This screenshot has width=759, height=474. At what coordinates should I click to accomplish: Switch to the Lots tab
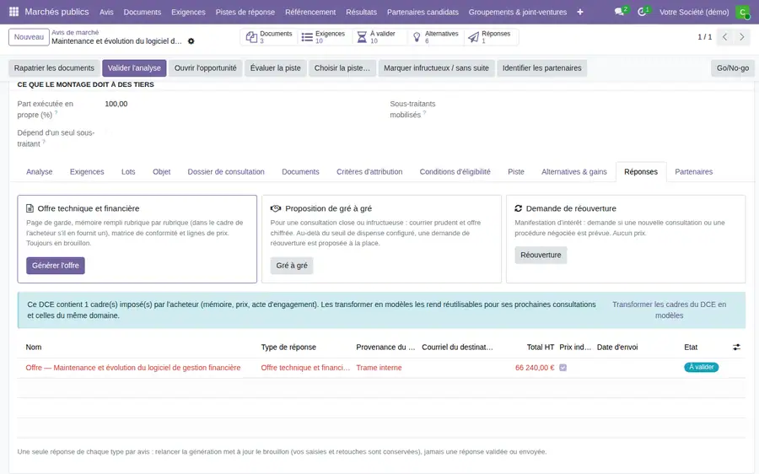point(128,172)
